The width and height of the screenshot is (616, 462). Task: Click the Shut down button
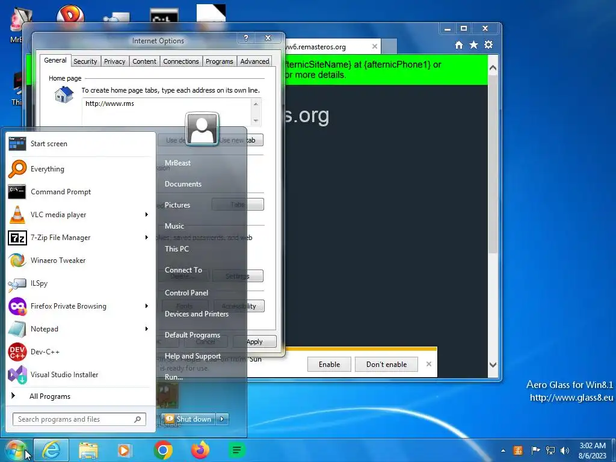(189, 419)
